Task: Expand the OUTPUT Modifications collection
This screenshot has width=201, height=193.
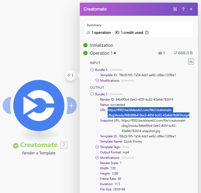Action: [x=97, y=158]
